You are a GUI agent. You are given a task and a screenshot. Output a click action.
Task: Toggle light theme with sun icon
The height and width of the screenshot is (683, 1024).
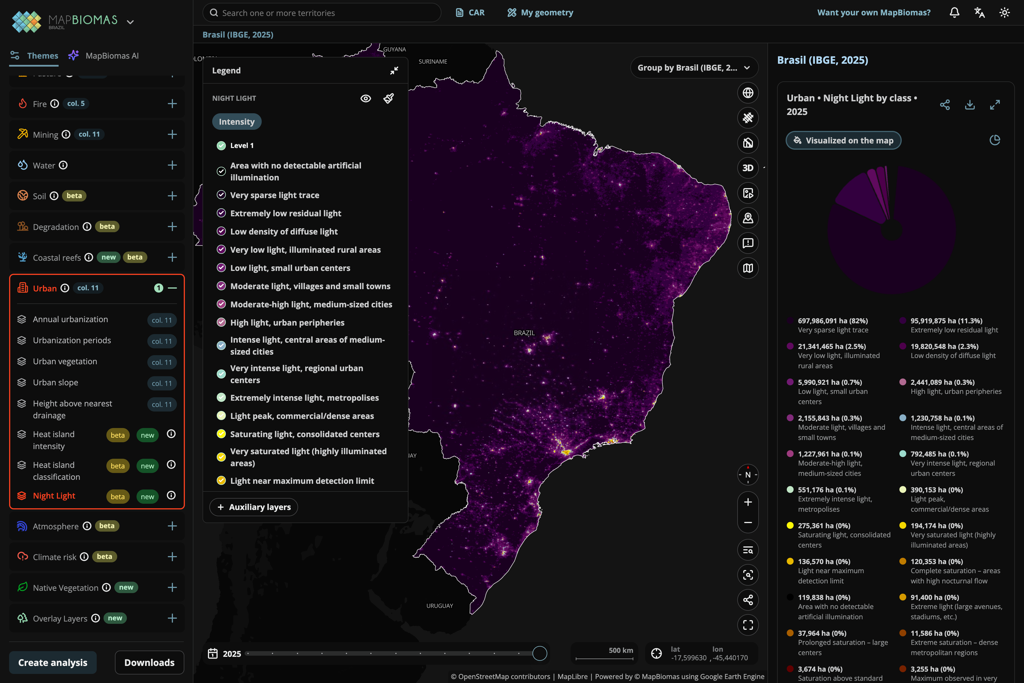tap(1004, 13)
